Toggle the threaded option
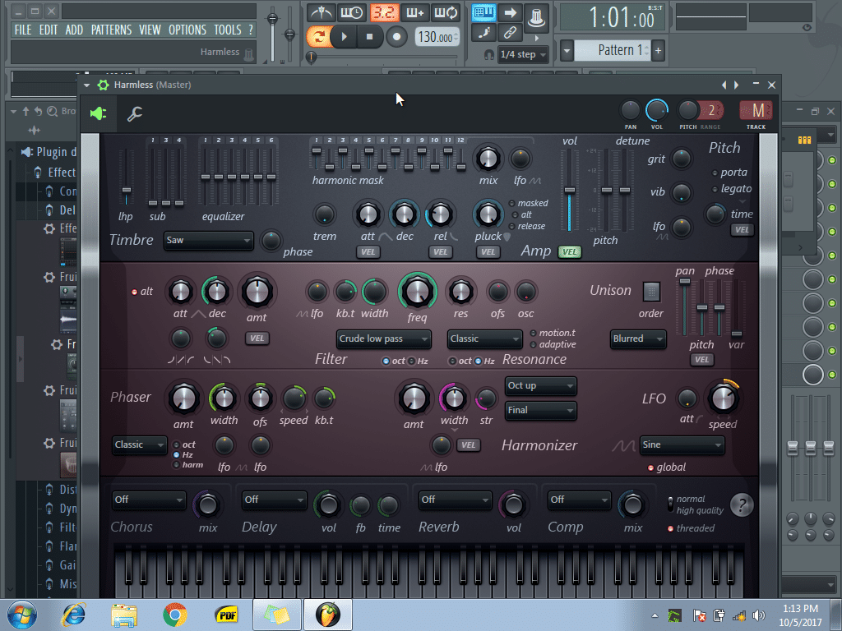The width and height of the screenshot is (842, 631). (691, 528)
